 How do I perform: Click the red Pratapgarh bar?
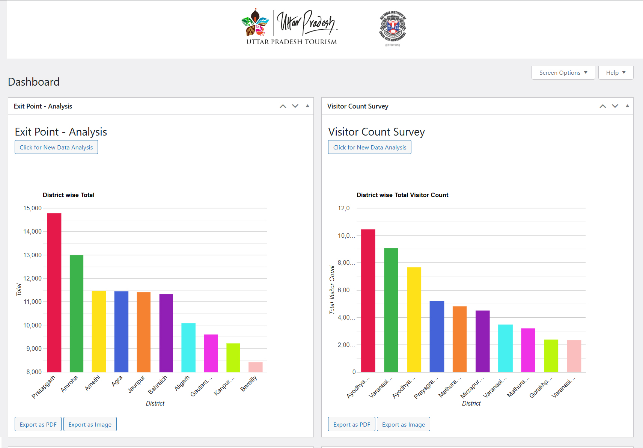[x=54, y=293]
